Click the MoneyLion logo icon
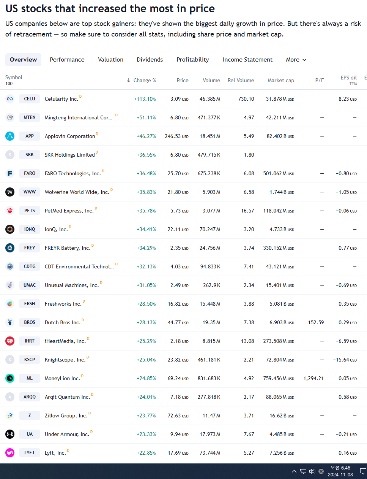Image resolution: width=367 pixels, height=479 pixels. point(10,378)
